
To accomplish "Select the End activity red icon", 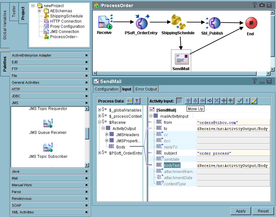I will point(251,23).
